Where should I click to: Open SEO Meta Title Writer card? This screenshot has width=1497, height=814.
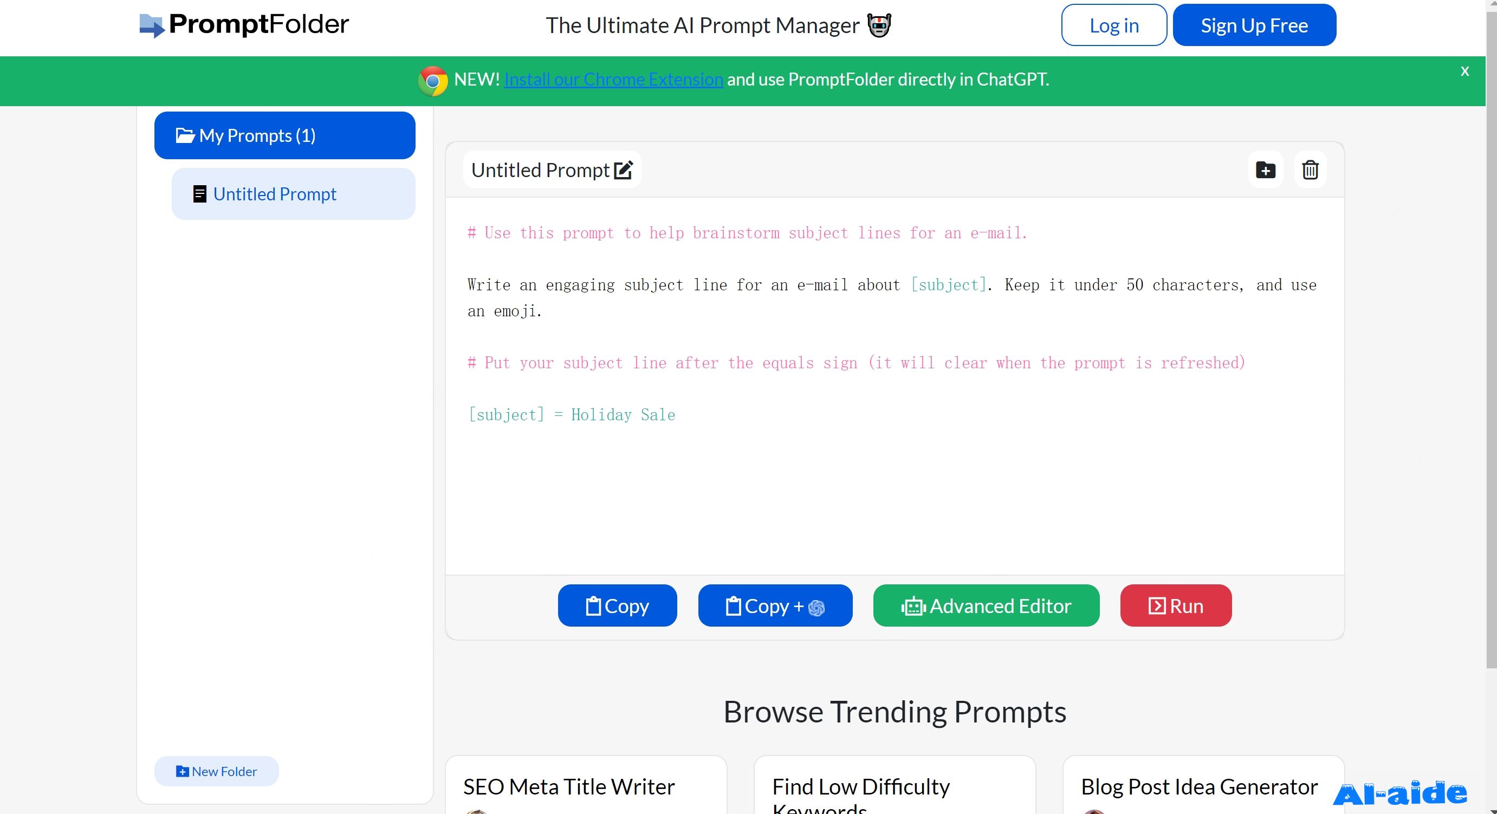click(x=586, y=785)
